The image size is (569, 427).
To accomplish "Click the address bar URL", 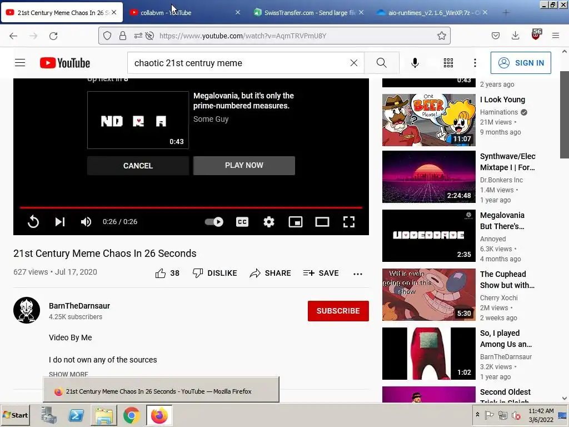I will click(x=243, y=36).
